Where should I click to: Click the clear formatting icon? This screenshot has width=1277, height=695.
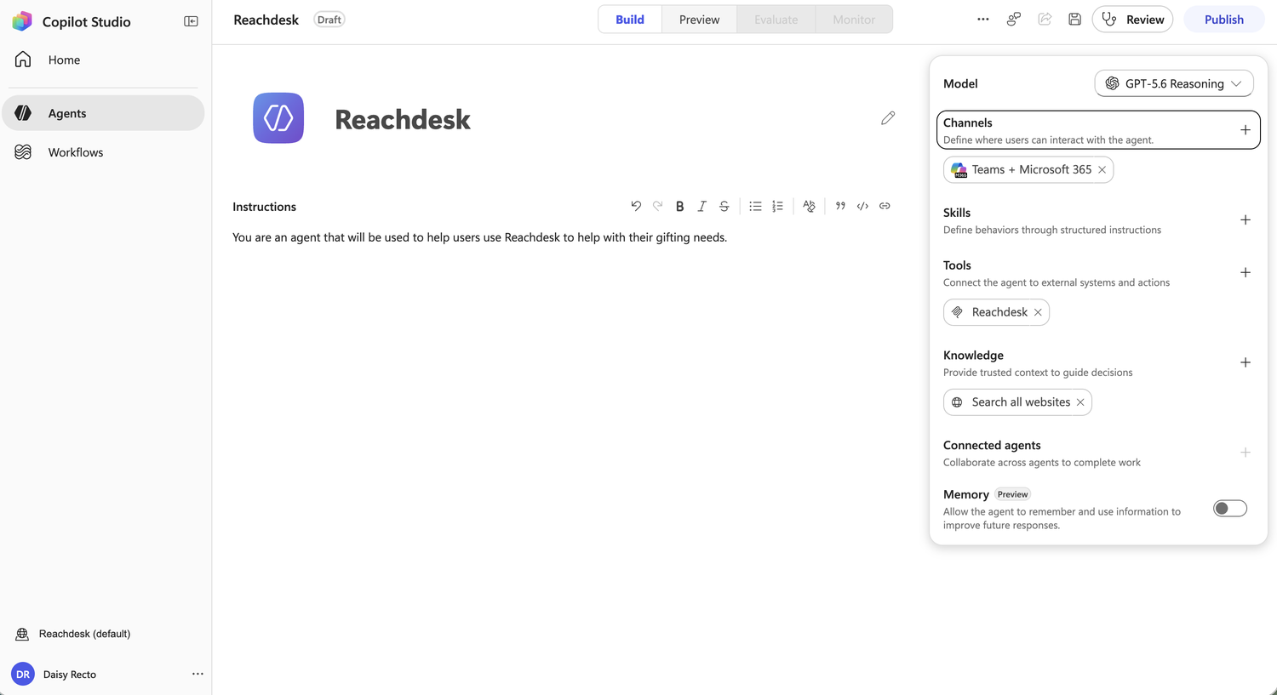809,206
